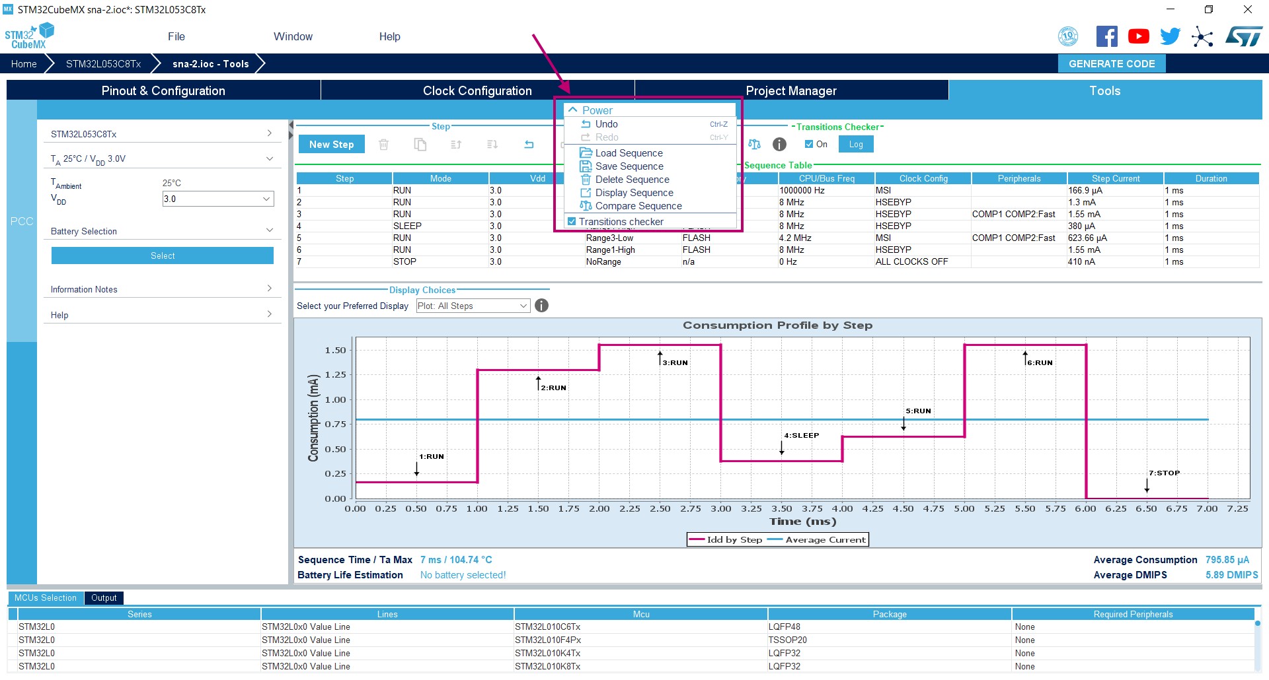
Task: Open the YouTube icon link
Action: click(1139, 36)
